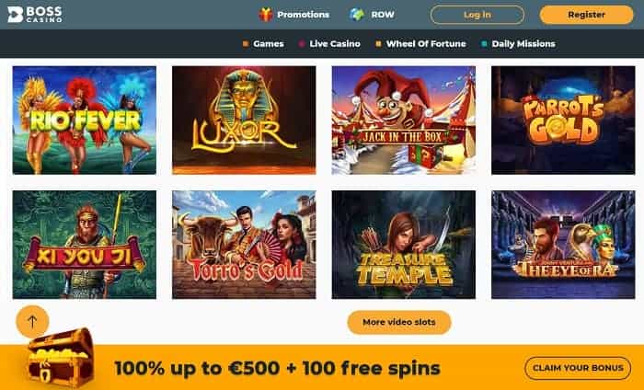Click the Log In button
644x390 pixels.
(x=477, y=15)
